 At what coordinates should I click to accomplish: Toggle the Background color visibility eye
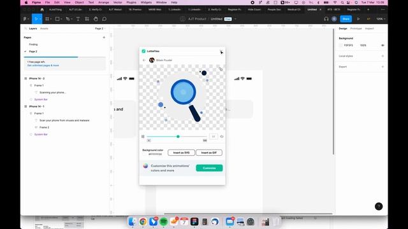tap(382, 45)
